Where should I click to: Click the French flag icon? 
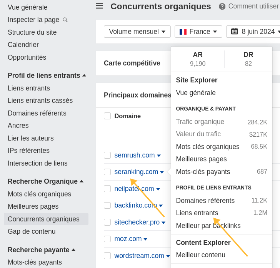[183, 32]
